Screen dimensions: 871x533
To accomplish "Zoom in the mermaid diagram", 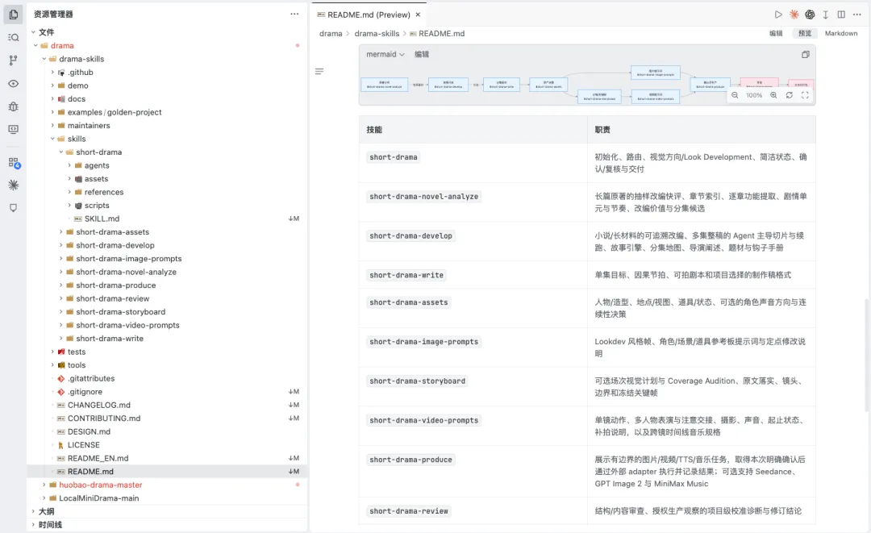I will pyautogui.click(x=773, y=95).
